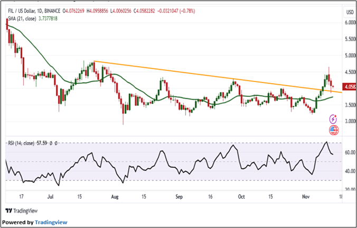This screenshot has width=357, height=228.
Task: Open the USD currency selector
Action: 350,12
